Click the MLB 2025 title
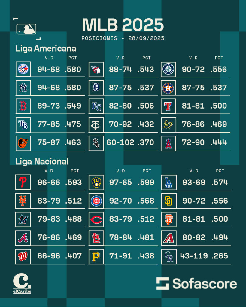Viewport: 246px width, 307px height. tap(123, 25)
